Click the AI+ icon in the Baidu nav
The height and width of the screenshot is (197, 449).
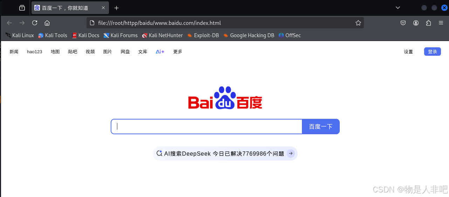[160, 52]
